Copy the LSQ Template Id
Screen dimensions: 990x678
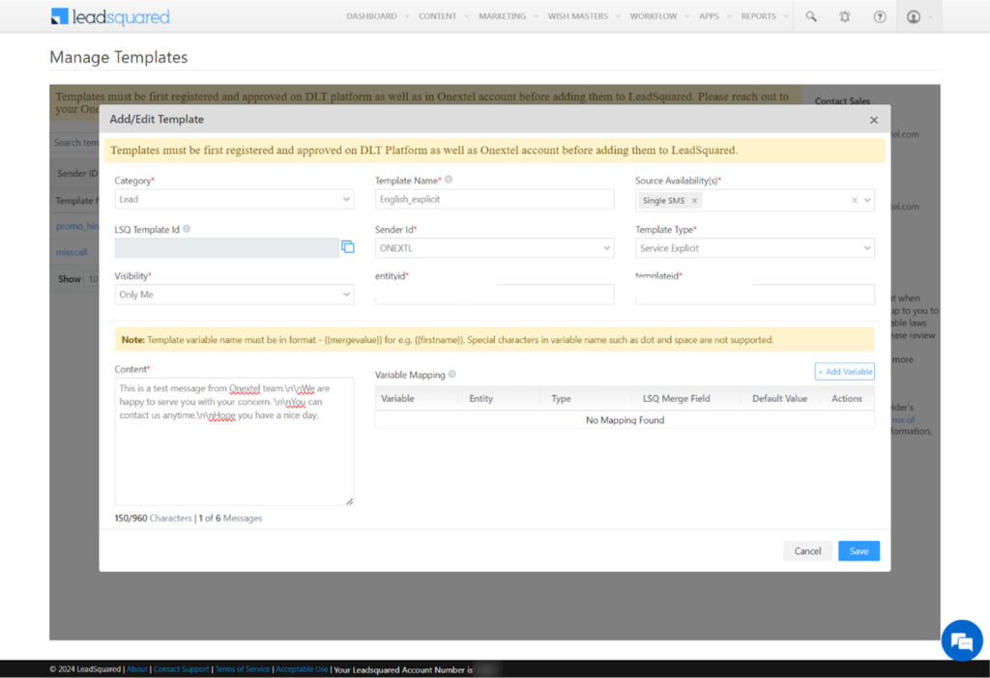pos(348,246)
